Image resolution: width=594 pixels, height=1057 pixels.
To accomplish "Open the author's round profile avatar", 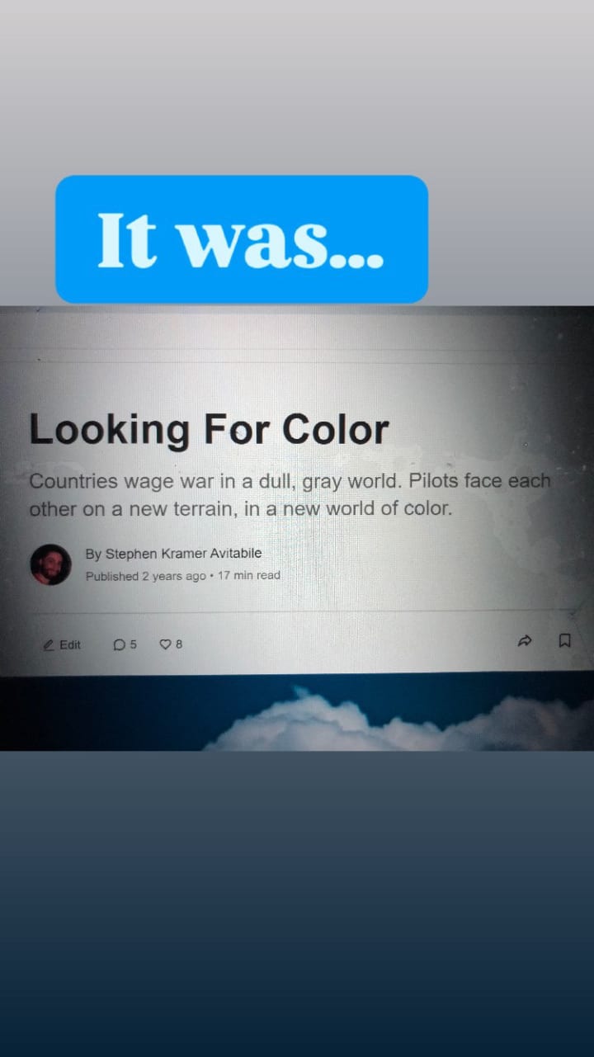I will pos(51,564).
